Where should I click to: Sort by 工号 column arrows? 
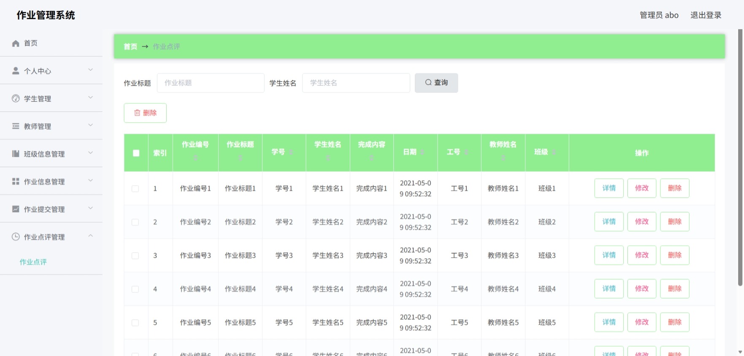coord(466,152)
